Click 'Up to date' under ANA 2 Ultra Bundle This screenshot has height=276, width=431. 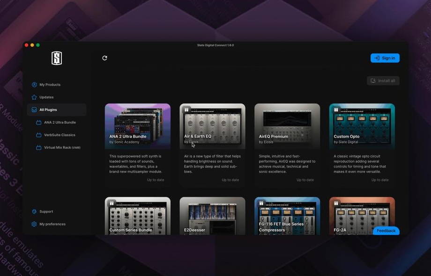[156, 180]
